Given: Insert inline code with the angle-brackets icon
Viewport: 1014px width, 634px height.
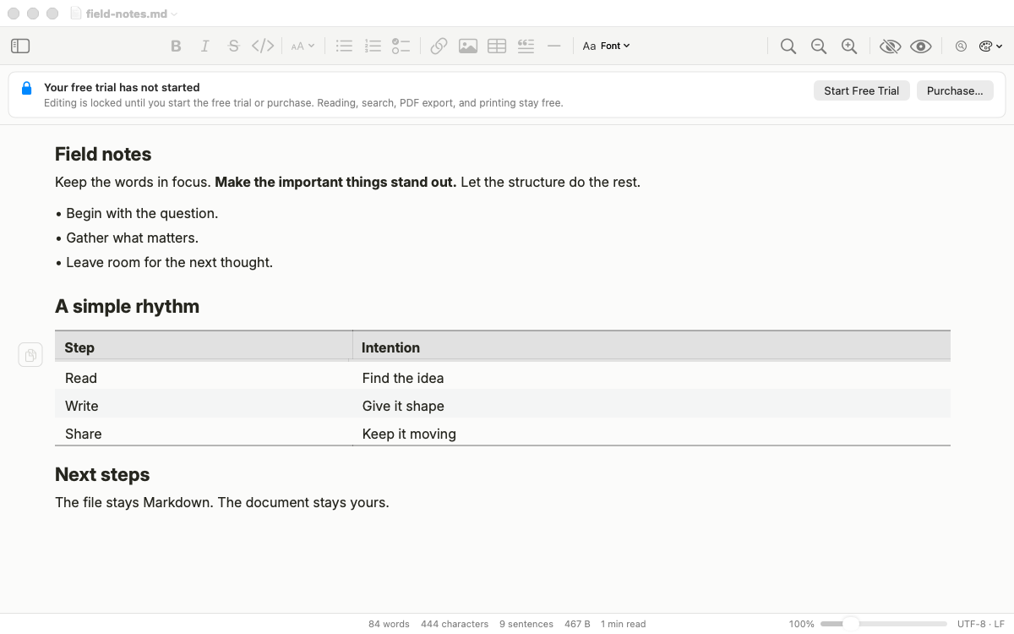Looking at the screenshot, I should pyautogui.click(x=263, y=46).
